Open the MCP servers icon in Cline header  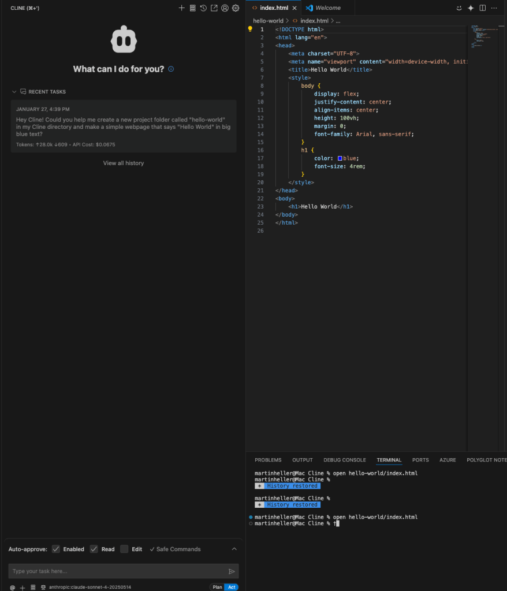[x=192, y=8]
